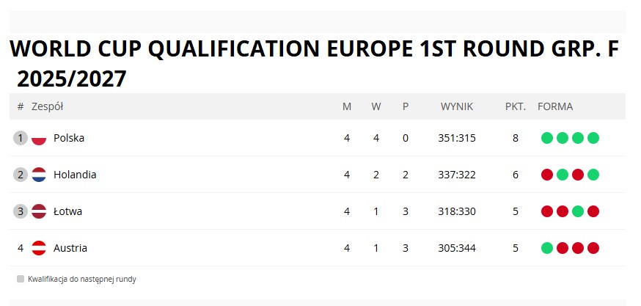Click Polska's score 351:315

pos(457,138)
